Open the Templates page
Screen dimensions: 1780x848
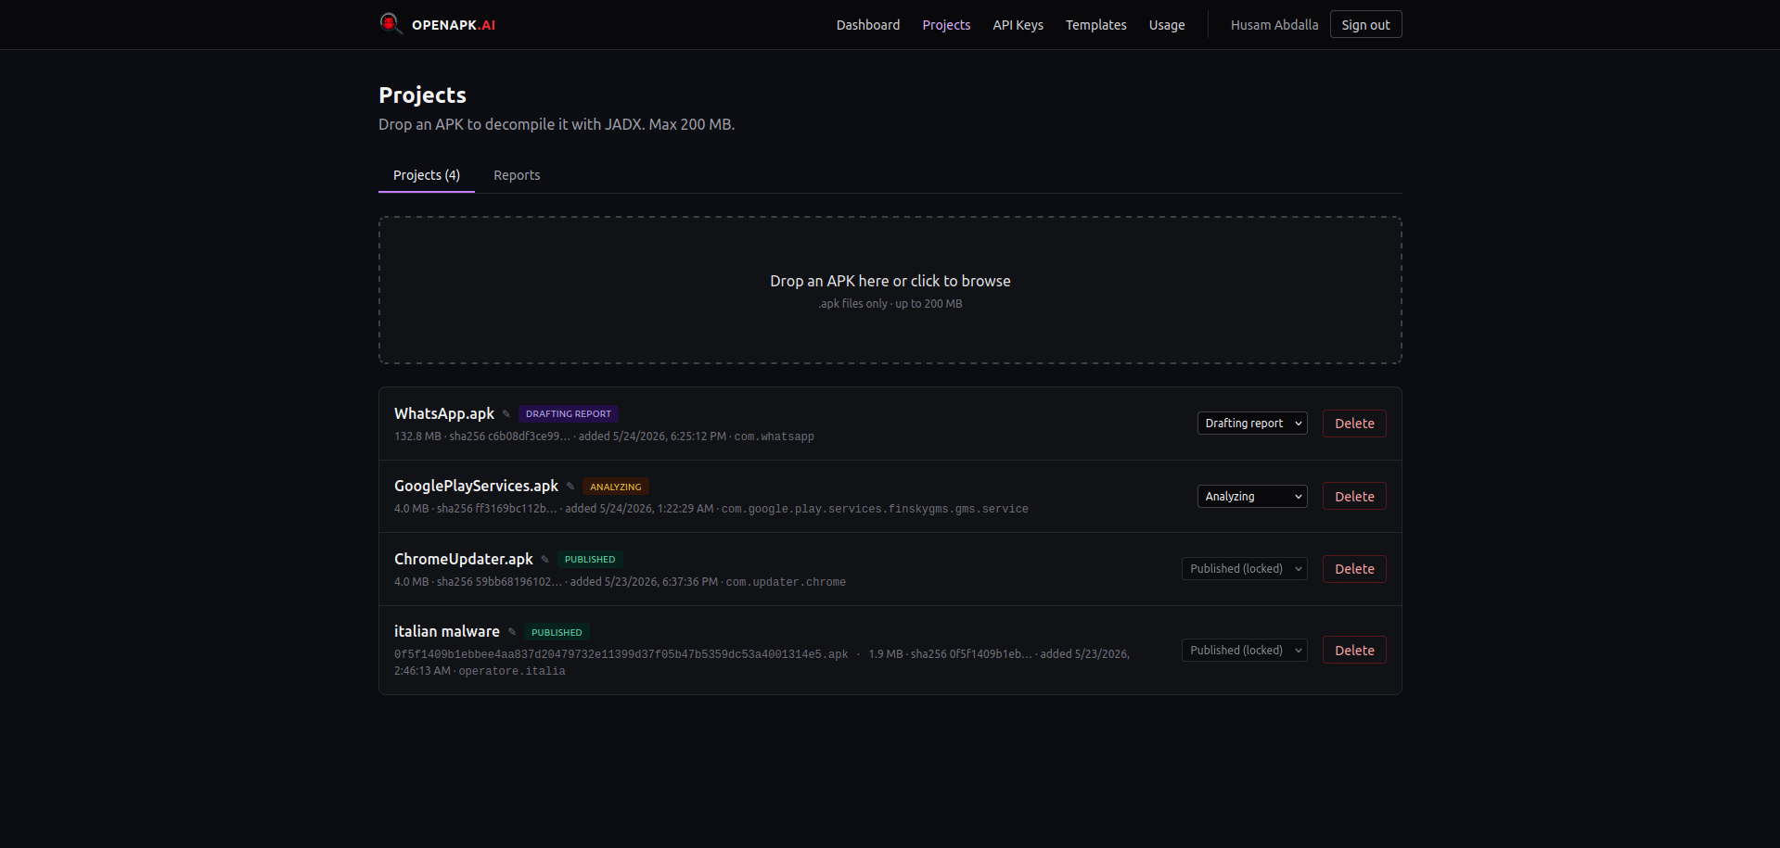point(1095,25)
